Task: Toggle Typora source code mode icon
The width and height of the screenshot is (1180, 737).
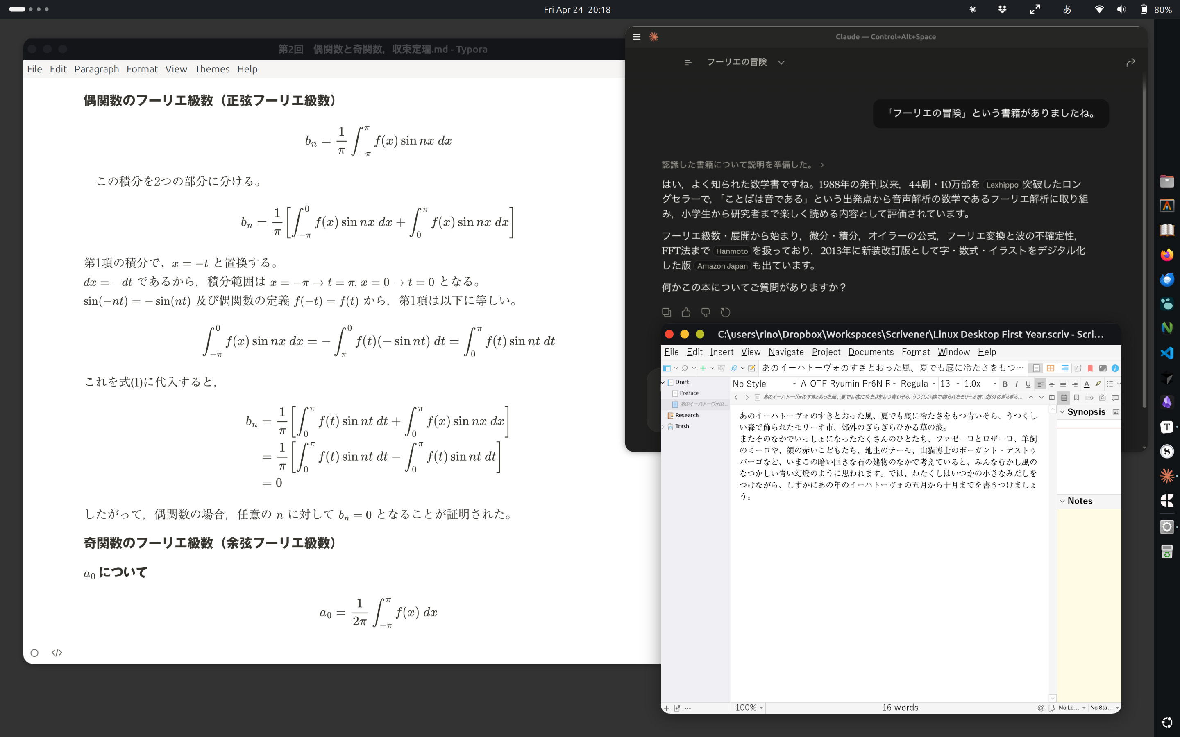Action: [x=57, y=652]
